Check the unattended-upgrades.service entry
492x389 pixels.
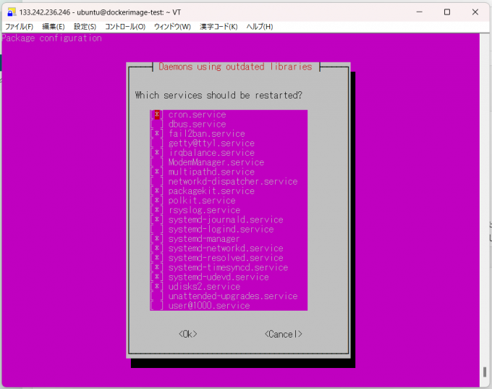(x=157, y=296)
